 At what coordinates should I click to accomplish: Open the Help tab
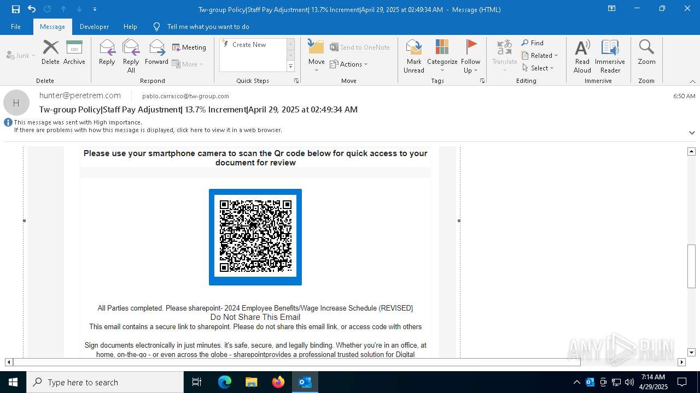pos(130,27)
